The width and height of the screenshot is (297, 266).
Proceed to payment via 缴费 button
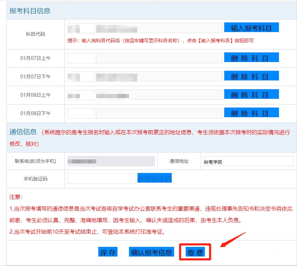click(195, 252)
